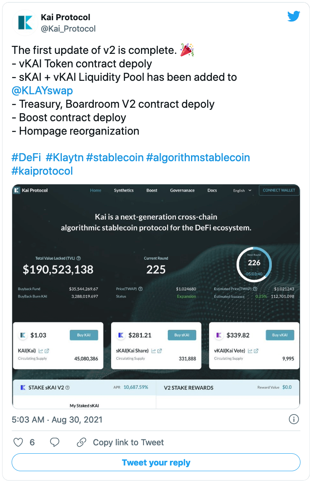313x484 pixels.
Task: Click the TVL help question mark icon
Action: (x=79, y=258)
